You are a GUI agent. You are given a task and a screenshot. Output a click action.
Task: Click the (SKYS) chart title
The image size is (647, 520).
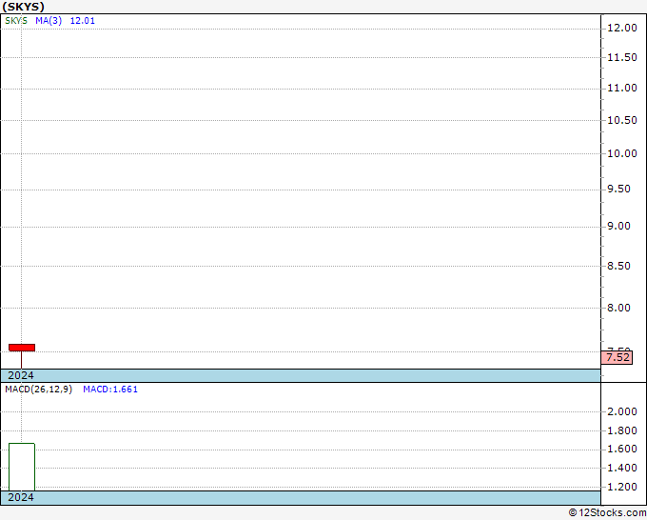tap(23, 7)
